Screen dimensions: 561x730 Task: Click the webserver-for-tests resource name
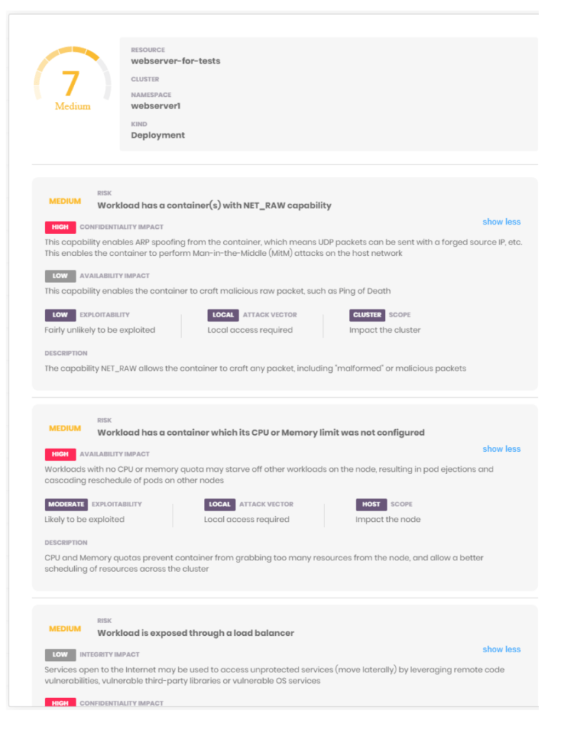click(x=175, y=61)
